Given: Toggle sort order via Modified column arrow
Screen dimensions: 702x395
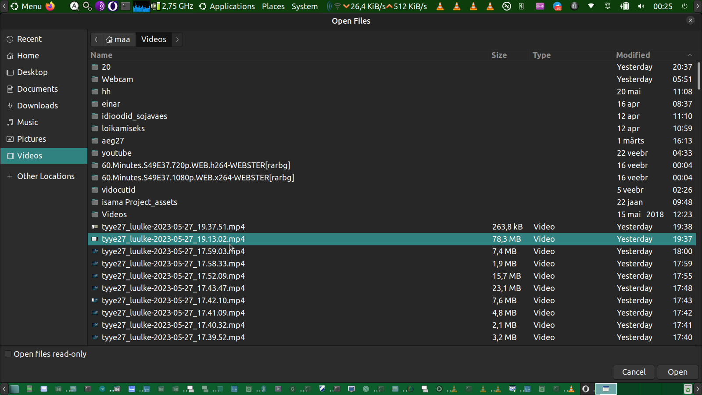Looking at the screenshot, I should 689,55.
